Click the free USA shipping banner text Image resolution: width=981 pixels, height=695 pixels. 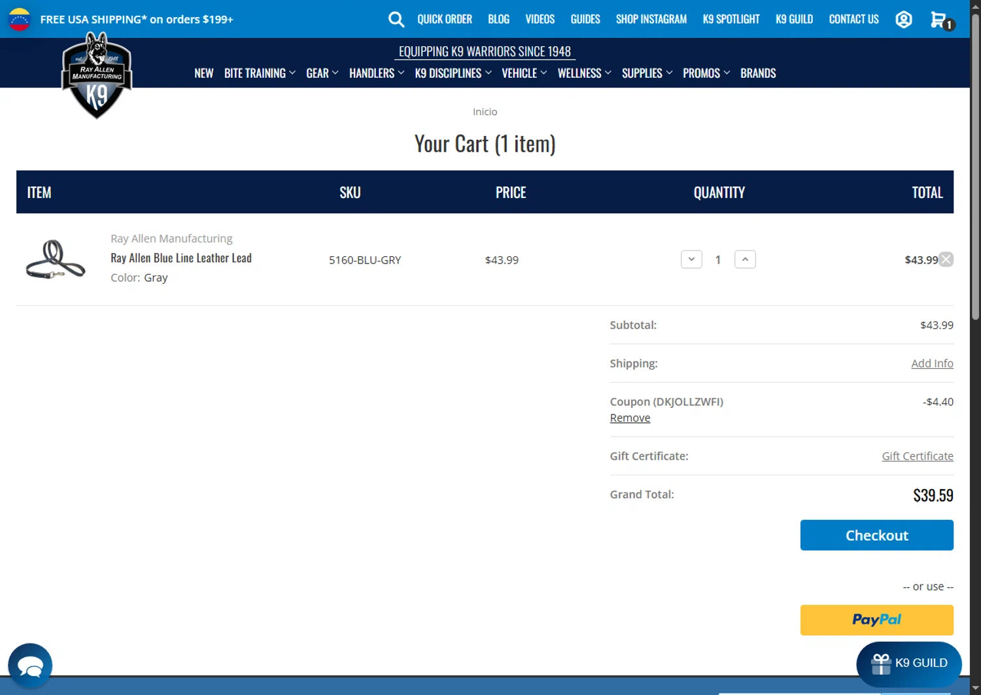[x=137, y=20]
